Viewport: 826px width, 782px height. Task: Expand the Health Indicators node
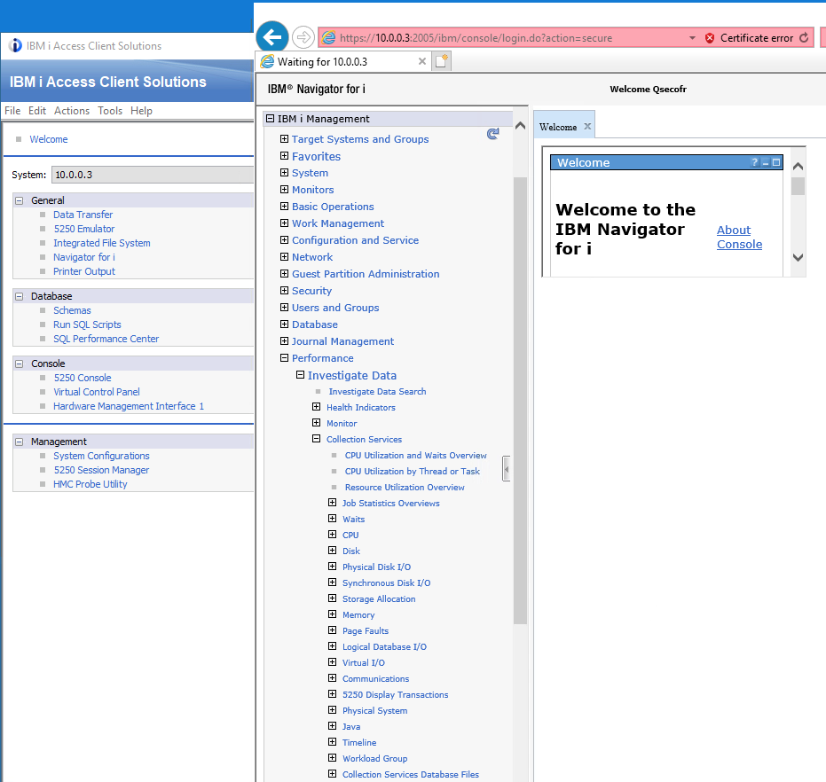point(316,407)
